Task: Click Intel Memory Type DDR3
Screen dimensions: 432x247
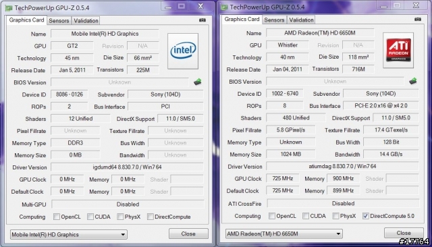Action: click(75, 143)
